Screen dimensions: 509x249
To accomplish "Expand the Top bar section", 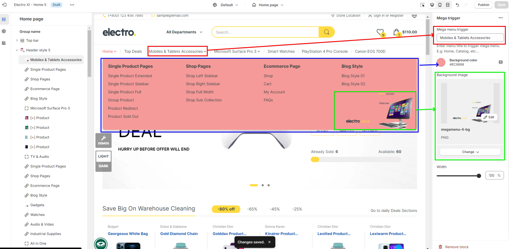I will (x=17, y=40).
